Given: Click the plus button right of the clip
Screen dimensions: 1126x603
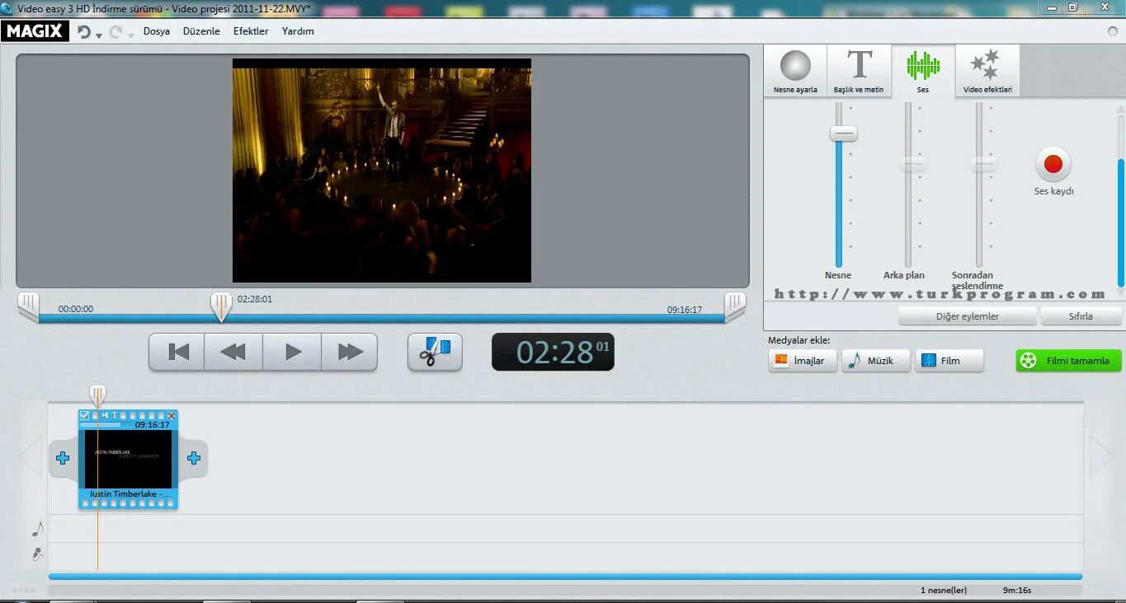Looking at the screenshot, I should 194,458.
